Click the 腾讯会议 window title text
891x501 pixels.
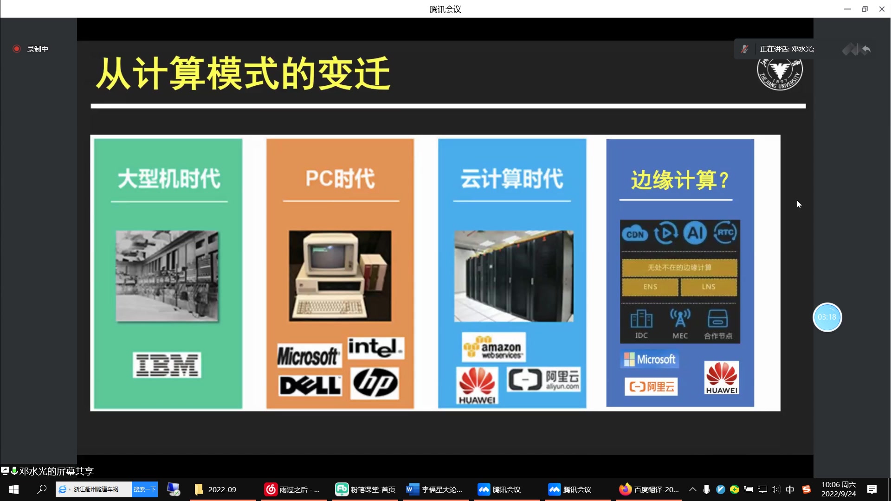(x=445, y=9)
